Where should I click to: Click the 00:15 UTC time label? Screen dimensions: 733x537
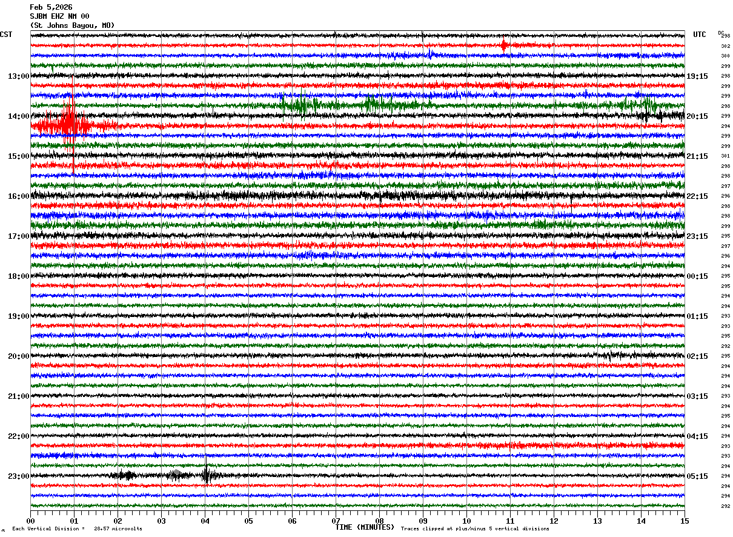697,276
